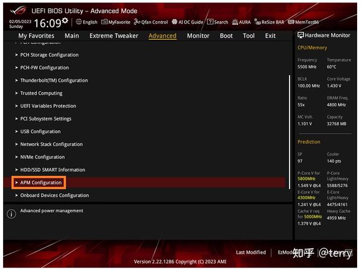Expand PCH-FW Configuration
The image size is (362, 270).
[44, 67]
